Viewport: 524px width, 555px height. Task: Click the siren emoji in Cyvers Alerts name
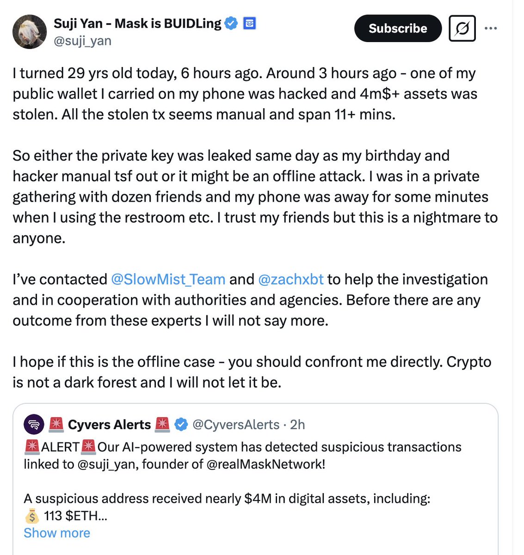pyautogui.click(x=56, y=424)
